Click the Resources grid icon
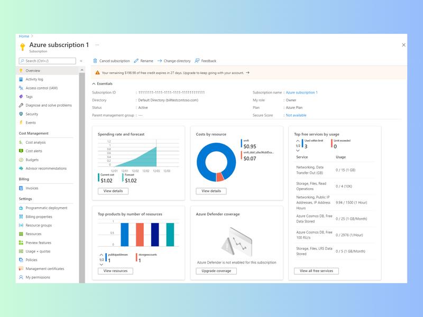The image size is (423, 317). point(21,234)
